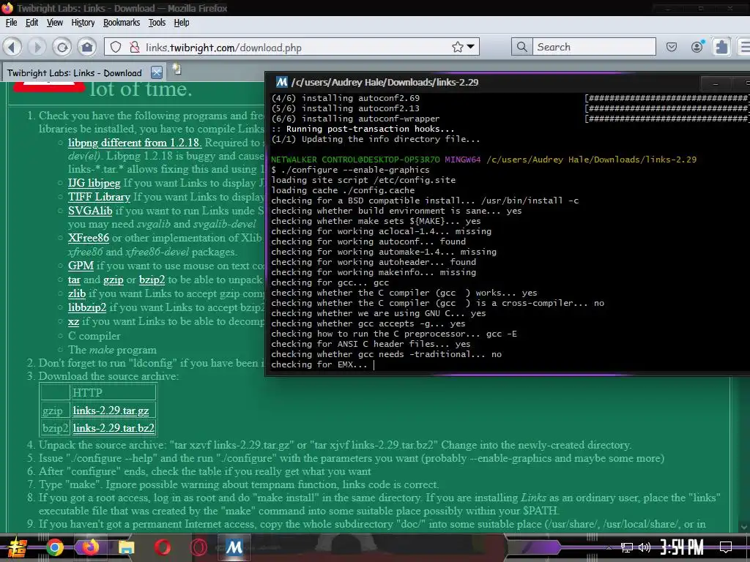The height and width of the screenshot is (562, 750).
Task: Open File Explorer from taskbar
Action: tap(126, 547)
